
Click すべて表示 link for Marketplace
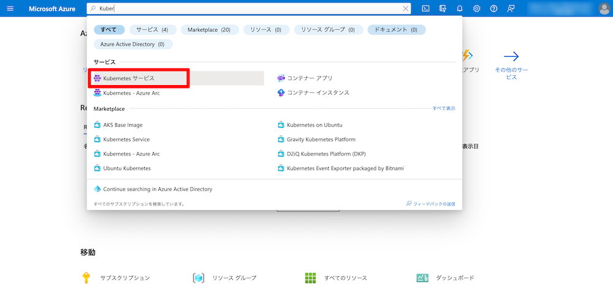point(444,108)
